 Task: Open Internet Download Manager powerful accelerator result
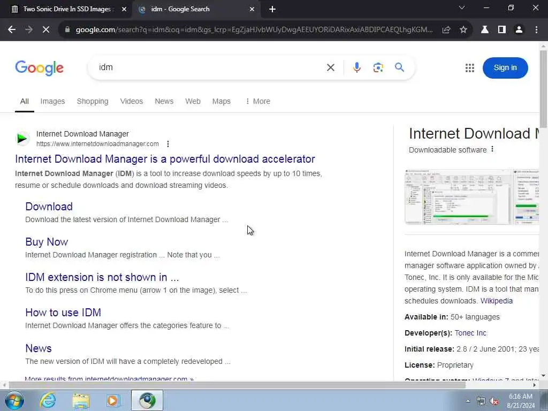165,159
